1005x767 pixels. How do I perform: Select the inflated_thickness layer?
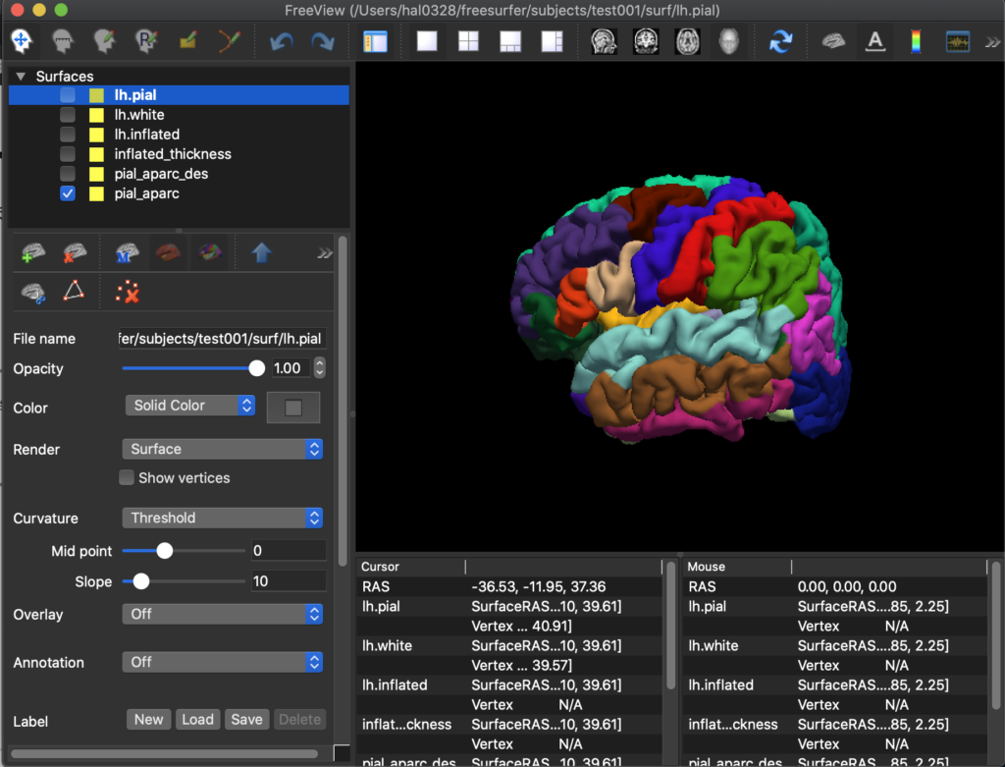pyautogui.click(x=173, y=154)
